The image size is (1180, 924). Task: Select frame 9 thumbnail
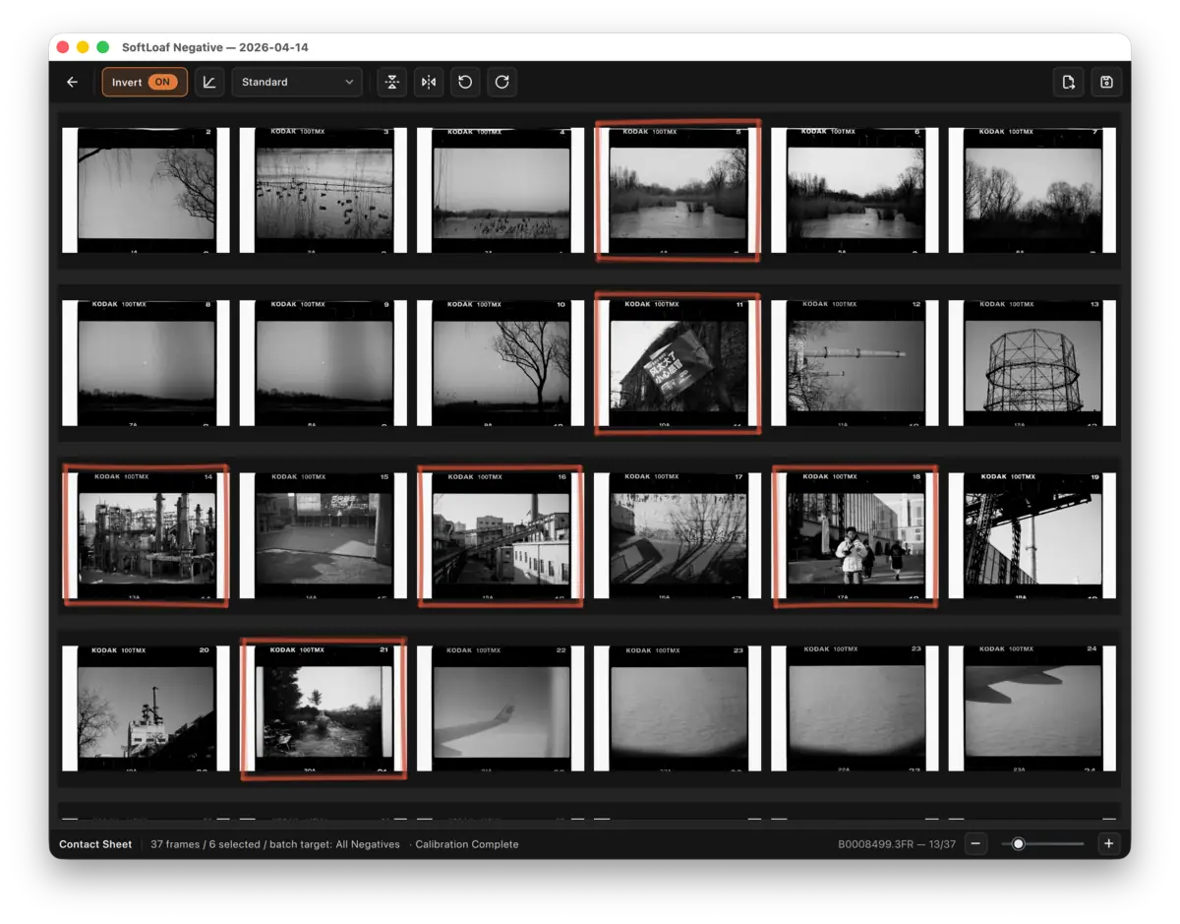pos(324,362)
